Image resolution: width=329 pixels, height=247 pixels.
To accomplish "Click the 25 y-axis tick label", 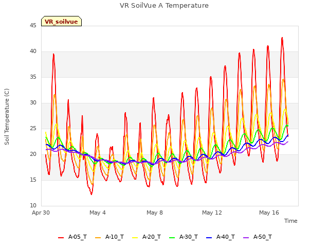I will coord(33,129).
